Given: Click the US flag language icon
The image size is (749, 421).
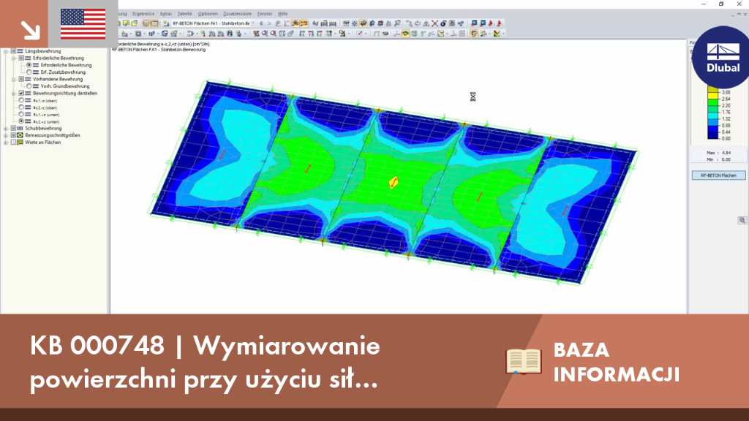Looking at the screenshot, I should pyautogui.click(x=83, y=24).
